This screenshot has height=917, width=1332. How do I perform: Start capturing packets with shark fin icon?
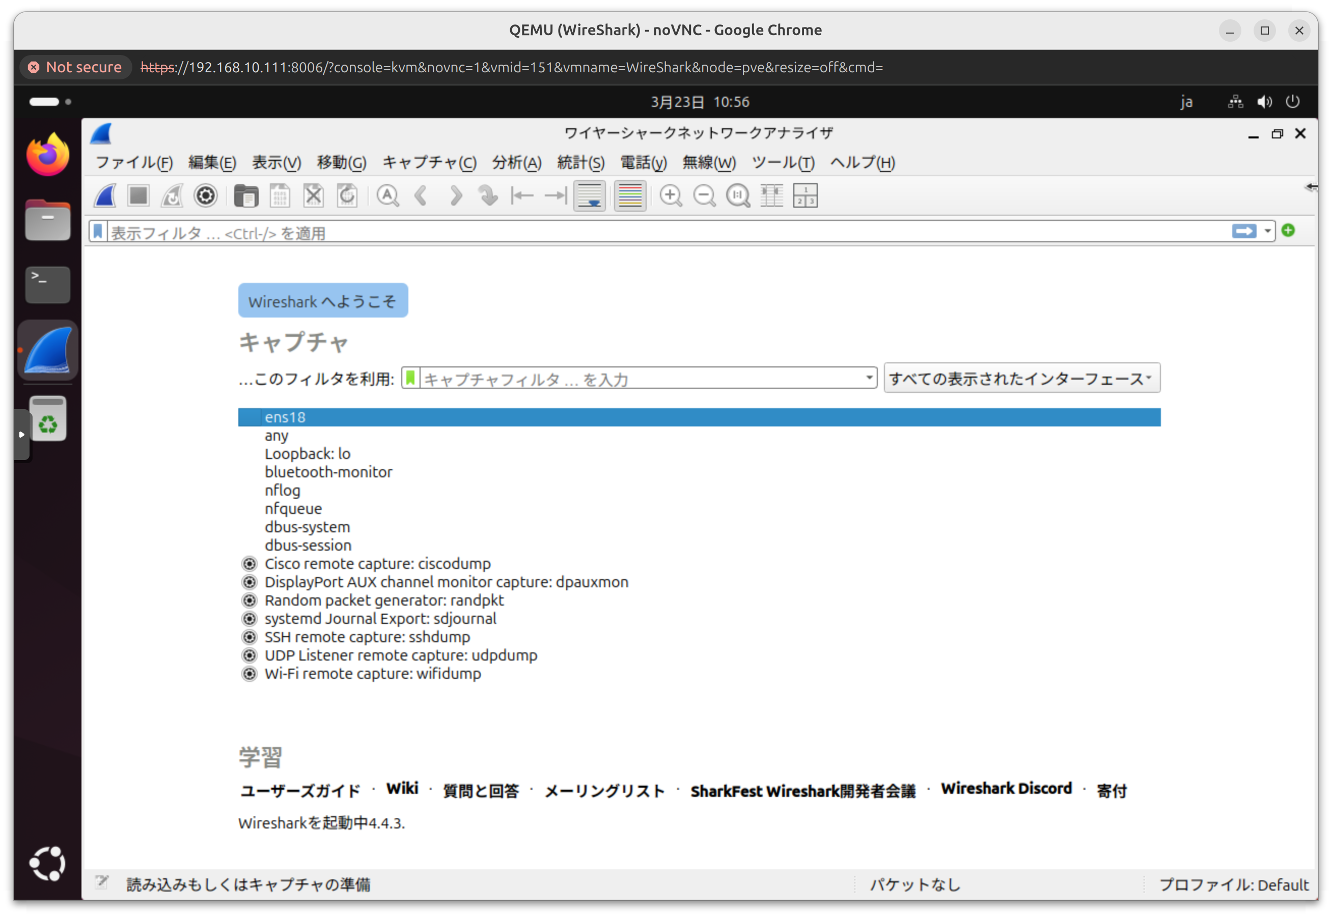click(105, 196)
